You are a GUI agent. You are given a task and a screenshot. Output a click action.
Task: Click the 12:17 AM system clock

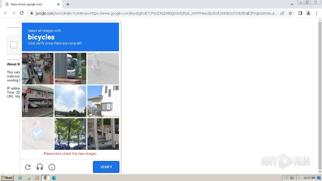309,178
